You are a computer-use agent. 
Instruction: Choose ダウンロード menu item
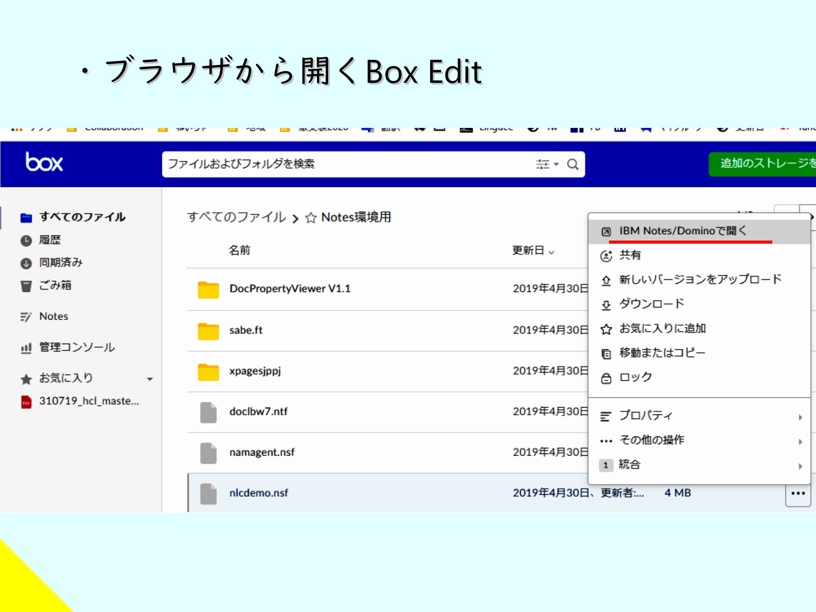699,304
